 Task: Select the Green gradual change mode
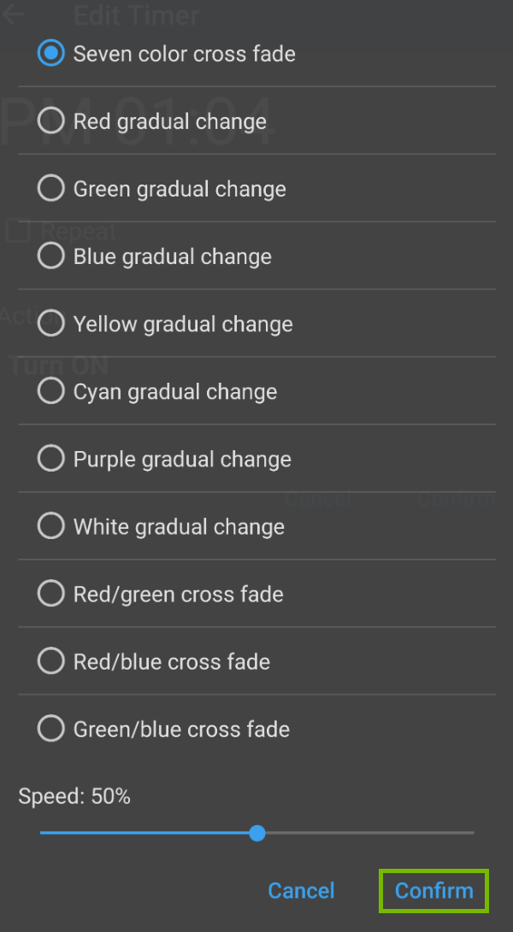(x=50, y=188)
